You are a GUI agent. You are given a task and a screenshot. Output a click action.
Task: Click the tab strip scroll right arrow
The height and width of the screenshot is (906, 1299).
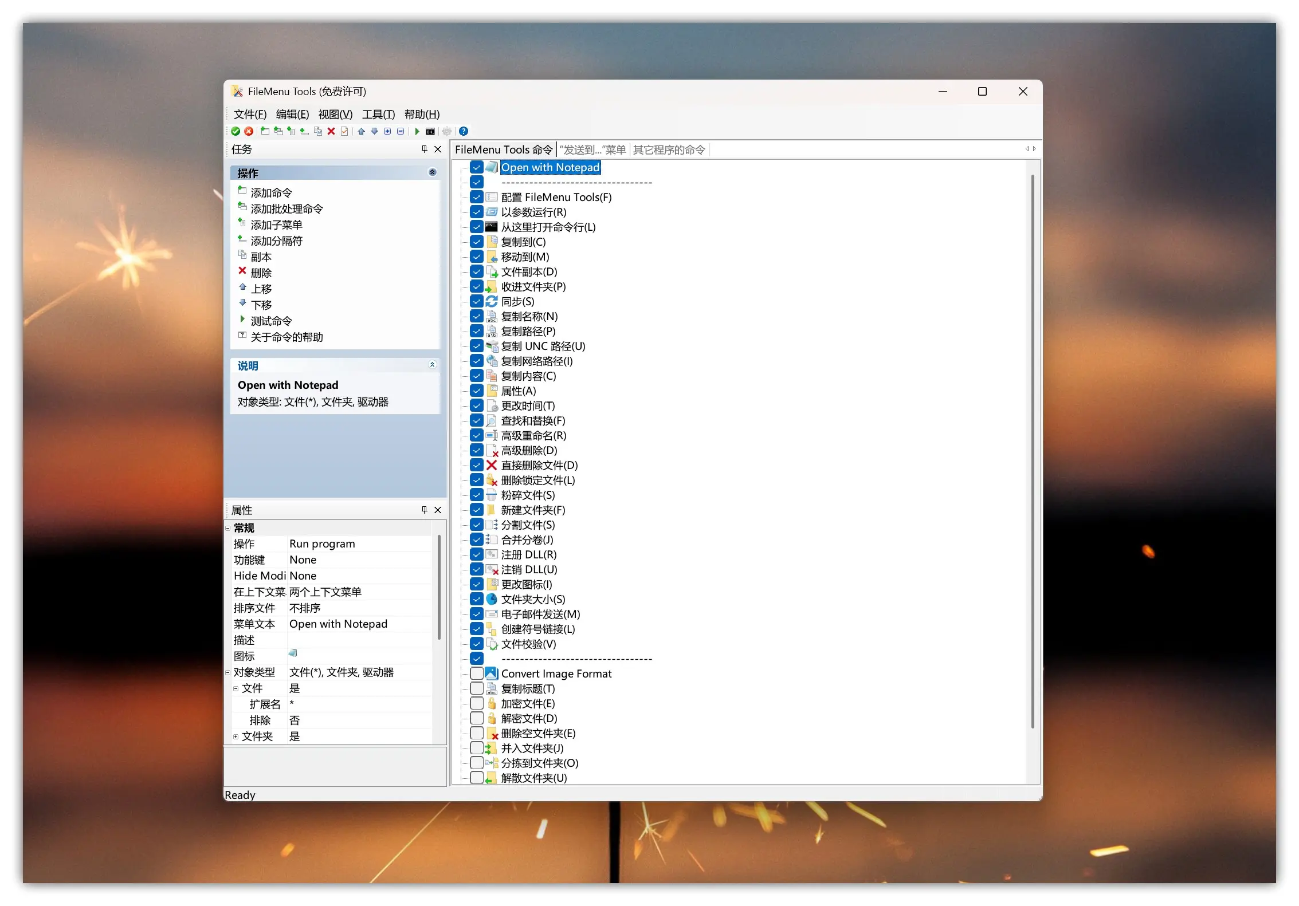coord(1034,149)
